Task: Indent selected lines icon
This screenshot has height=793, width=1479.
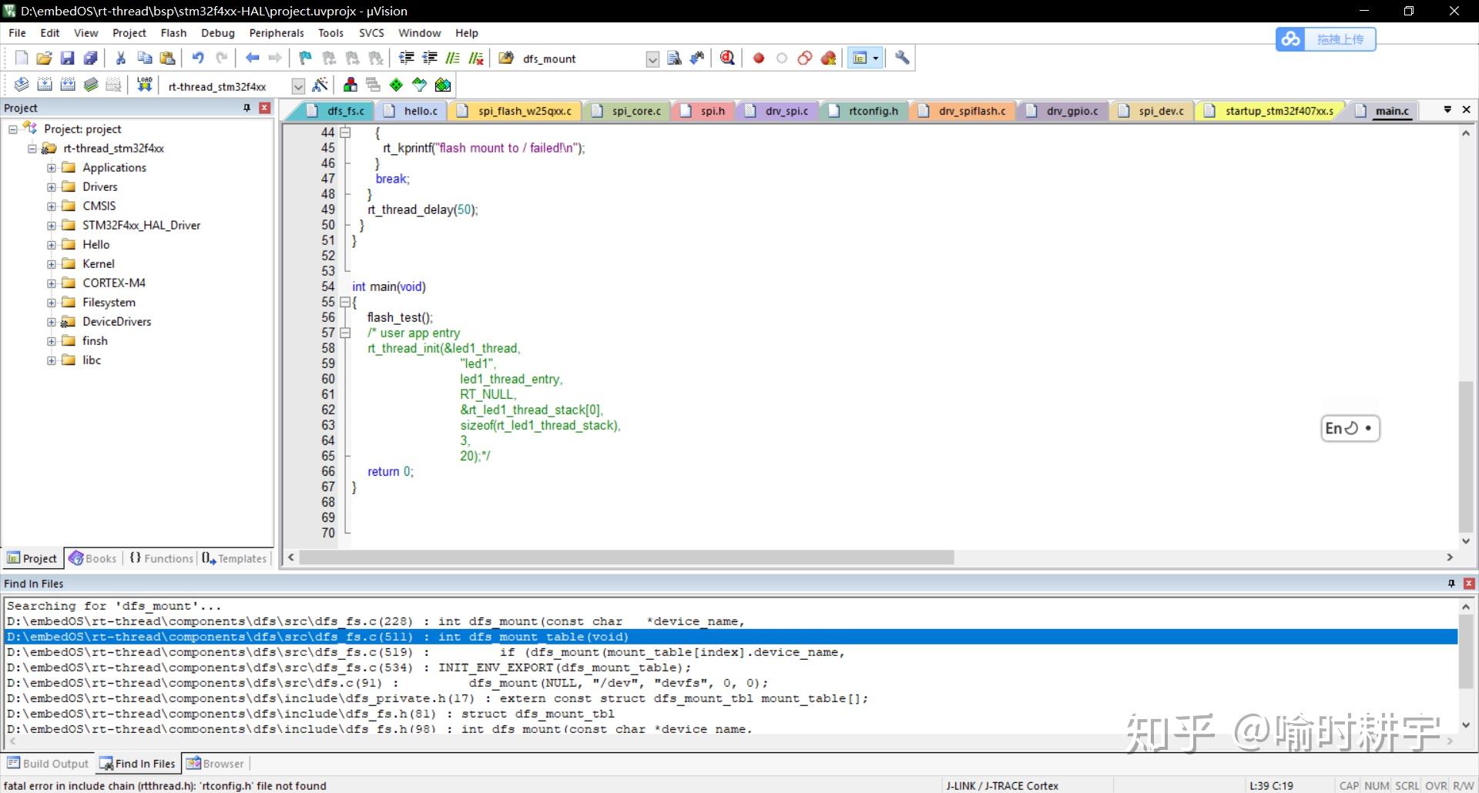Action: [407, 59]
